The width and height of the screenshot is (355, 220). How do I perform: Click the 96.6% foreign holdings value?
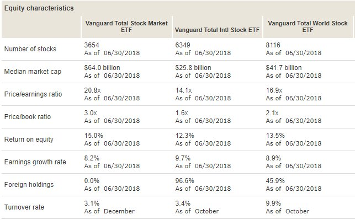coord(185,181)
